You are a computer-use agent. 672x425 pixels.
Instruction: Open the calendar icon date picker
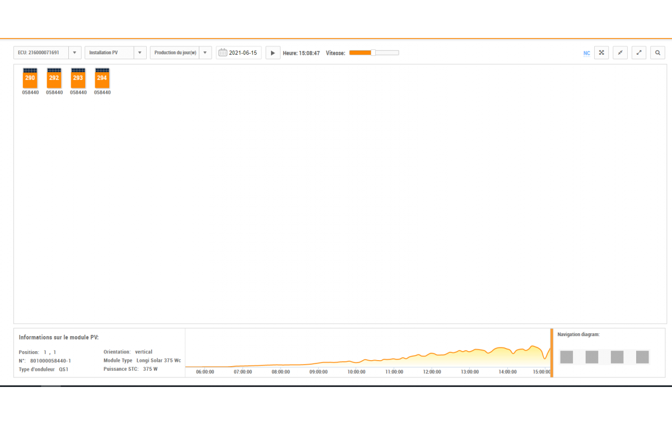223,53
